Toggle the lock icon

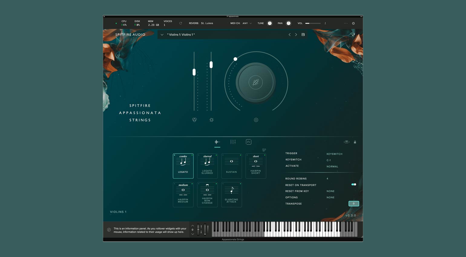coord(355,142)
